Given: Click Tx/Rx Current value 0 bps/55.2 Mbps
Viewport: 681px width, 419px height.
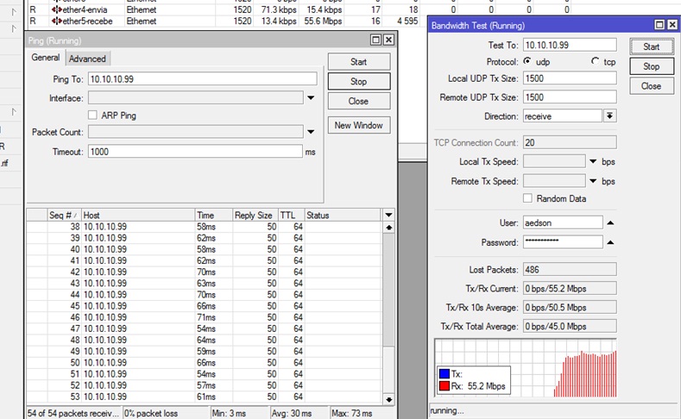Looking at the screenshot, I should coord(570,289).
